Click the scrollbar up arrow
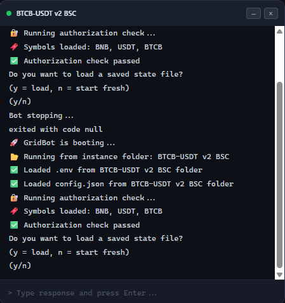The height and width of the screenshot is (303, 285). click(279, 32)
